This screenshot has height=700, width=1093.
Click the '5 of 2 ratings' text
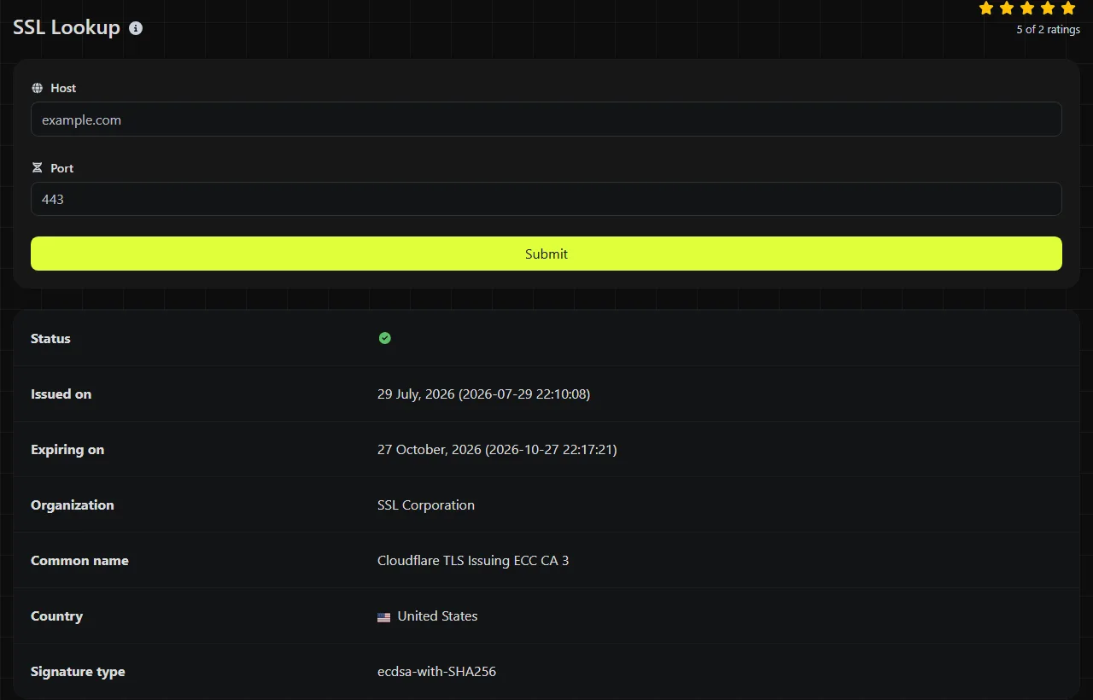(x=1048, y=30)
